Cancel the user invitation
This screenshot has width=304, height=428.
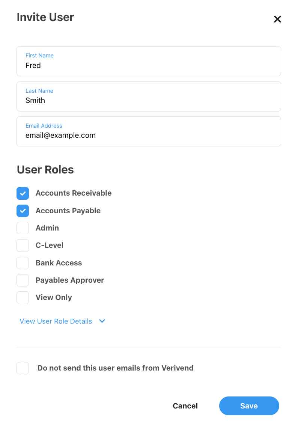(185, 406)
